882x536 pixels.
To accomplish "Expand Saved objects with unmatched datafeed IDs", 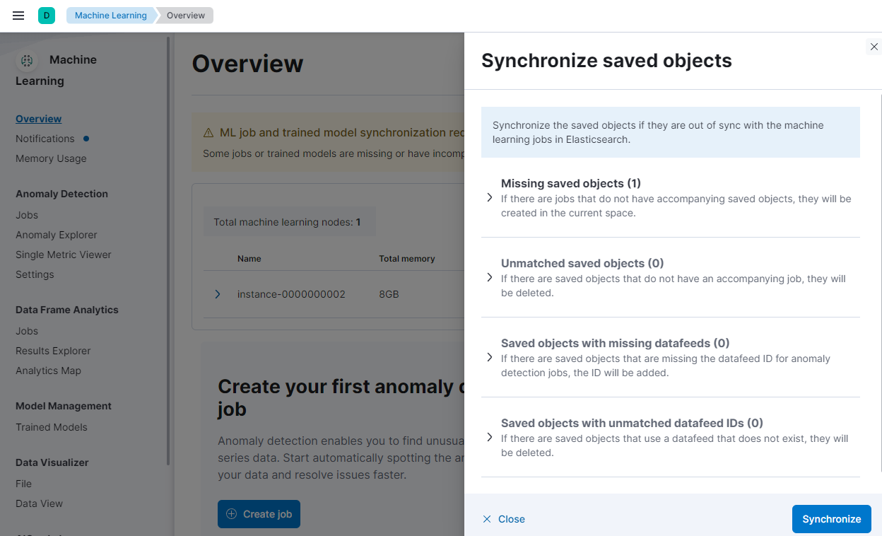I will (x=490, y=437).
